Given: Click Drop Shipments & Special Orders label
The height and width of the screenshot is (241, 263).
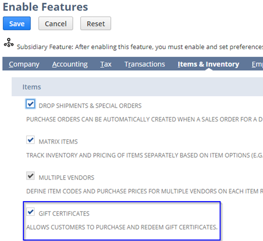Looking at the screenshot, I should coord(90,106).
